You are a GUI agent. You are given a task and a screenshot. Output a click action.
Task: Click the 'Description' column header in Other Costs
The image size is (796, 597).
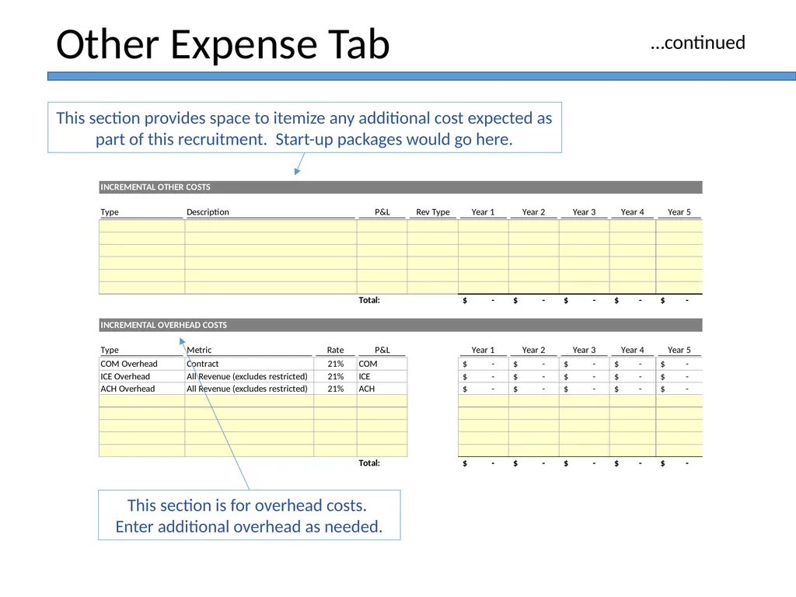coord(208,212)
